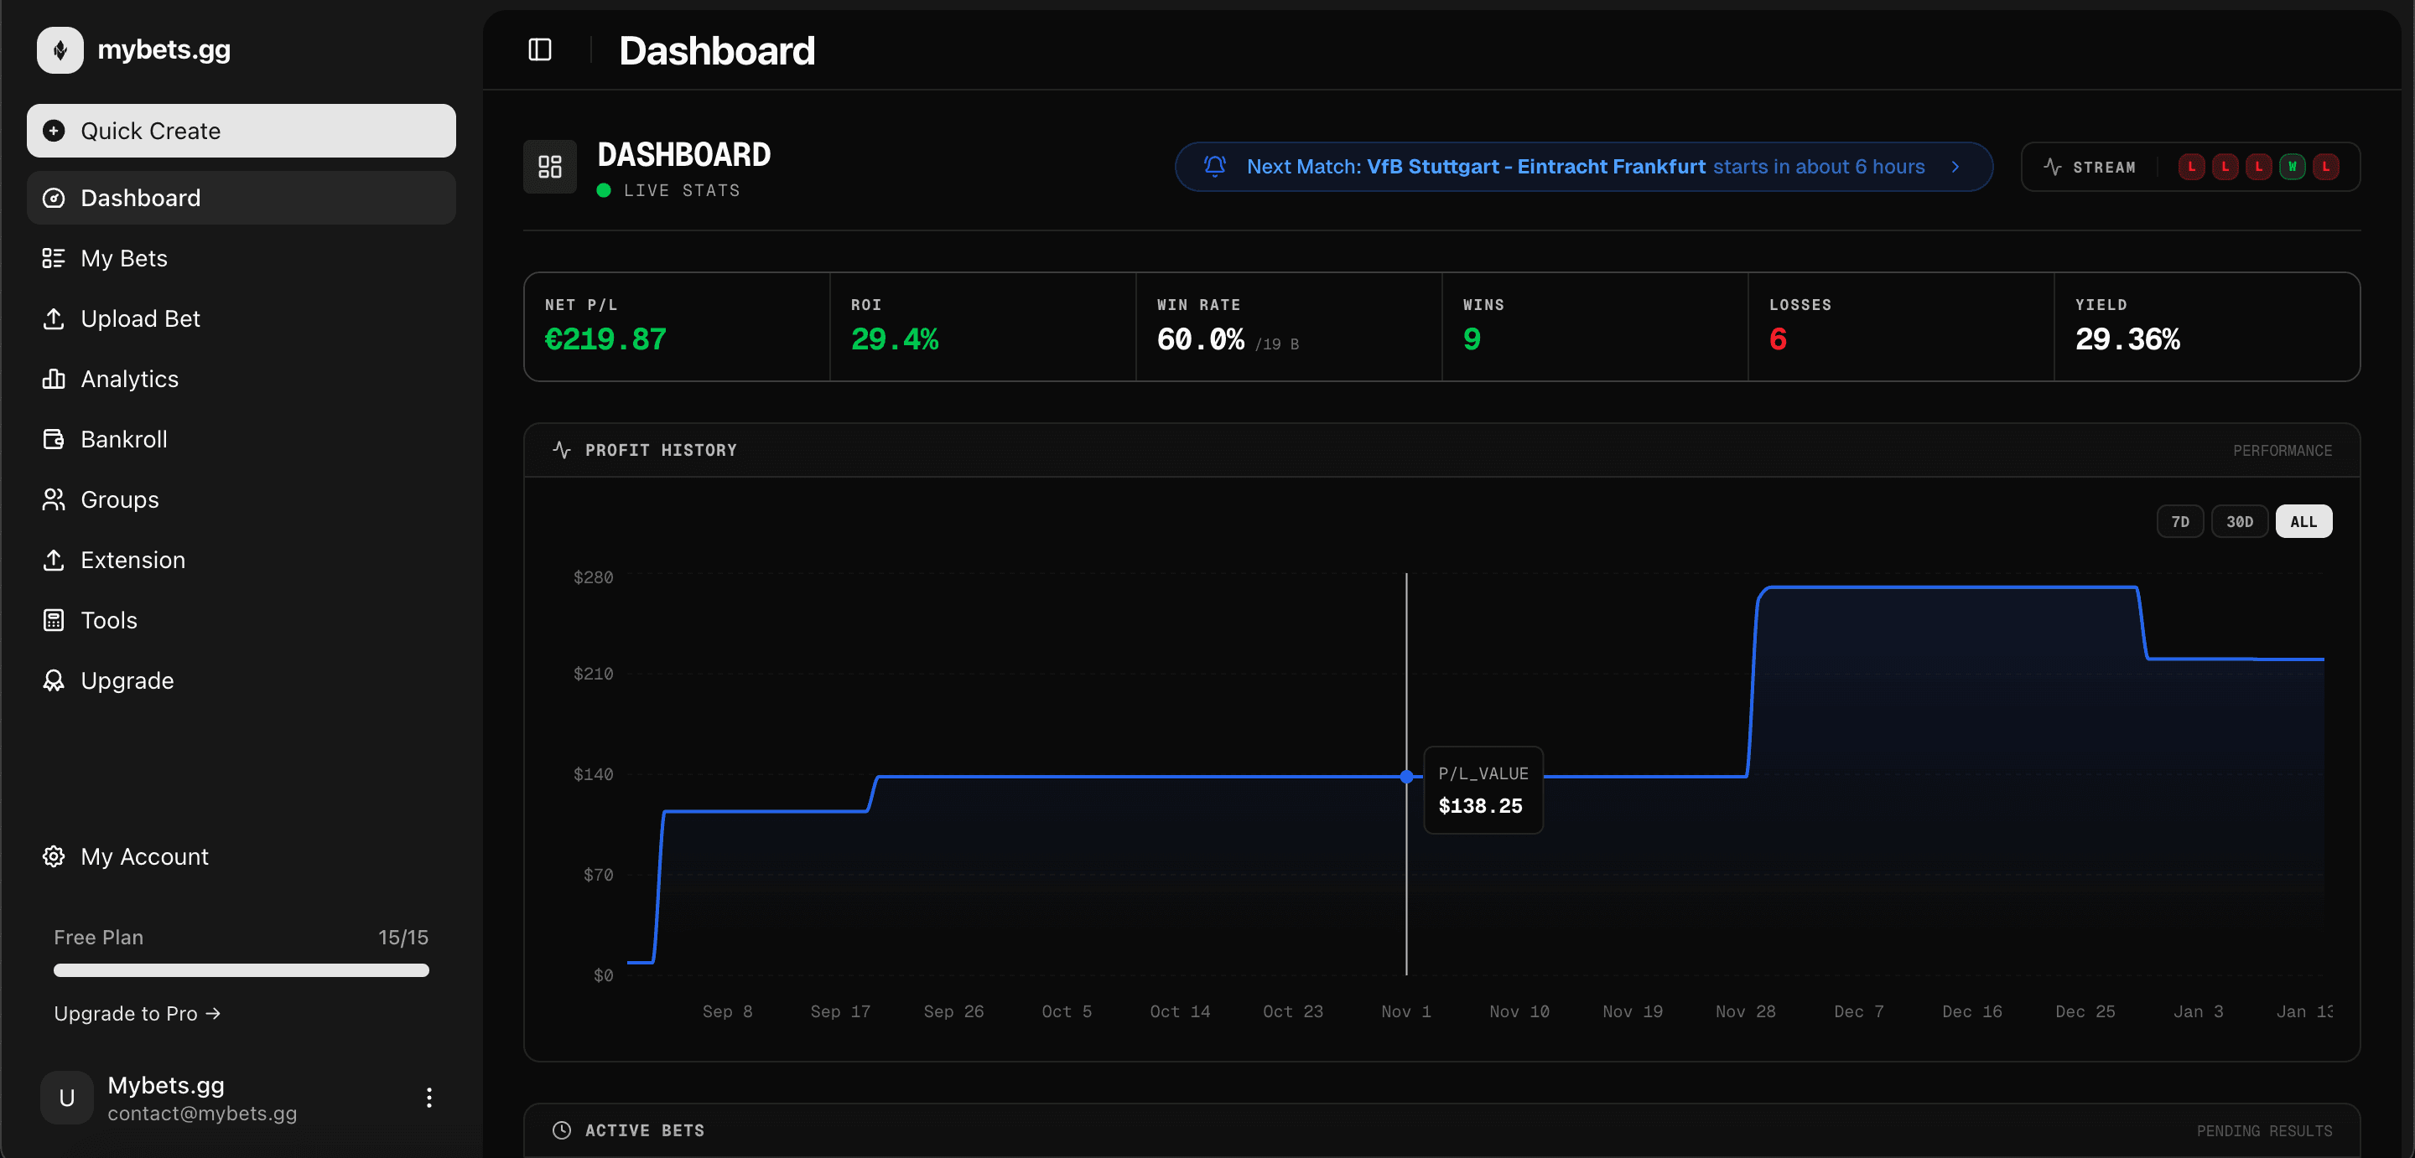Expand next match details via chevron arrow
The width and height of the screenshot is (2415, 1158).
(x=1955, y=167)
